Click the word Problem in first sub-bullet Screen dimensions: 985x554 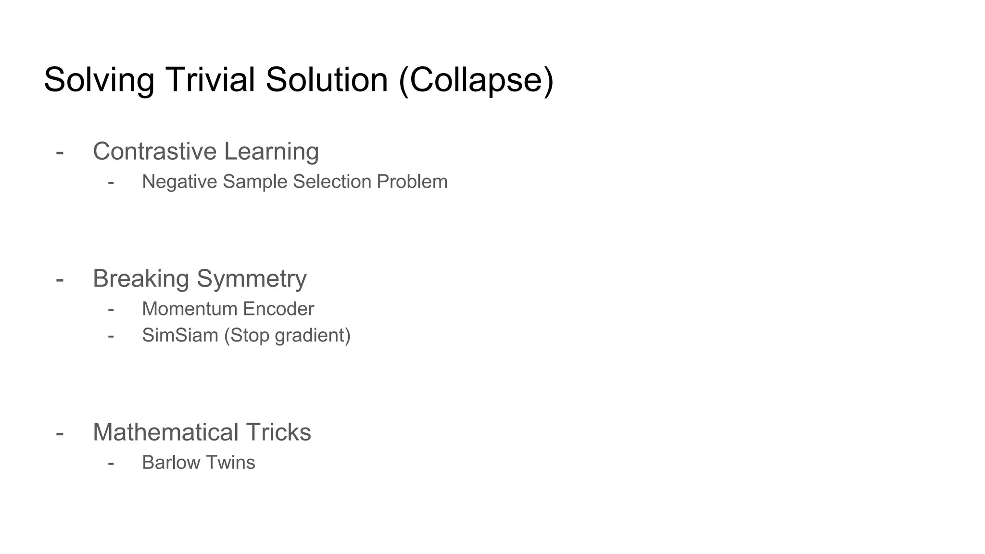click(412, 182)
